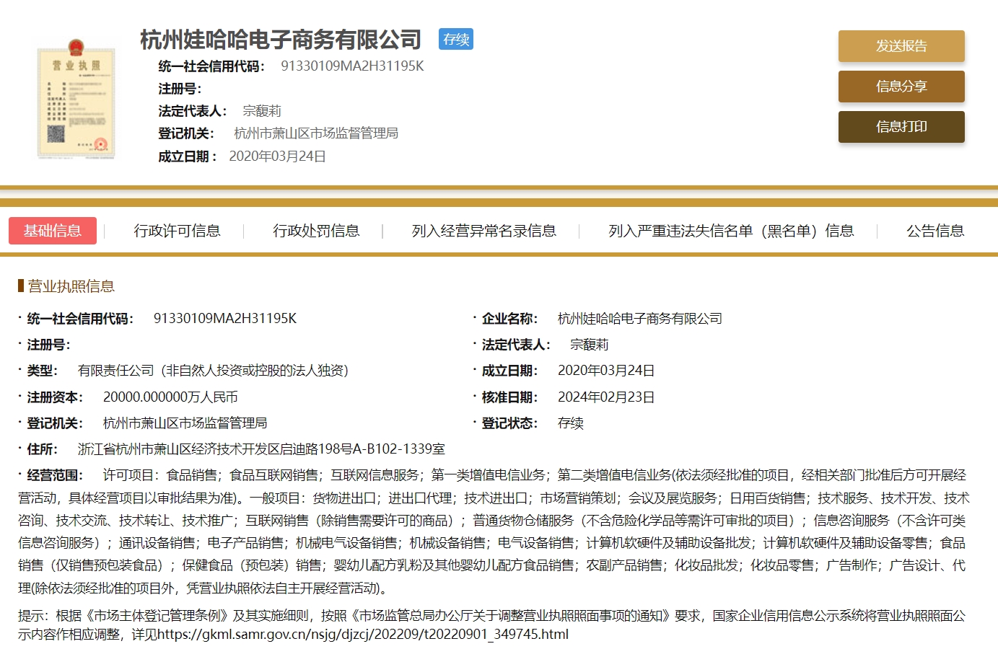Click the credit code in the header summary
Image resolution: width=998 pixels, height=649 pixels.
(352, 66)
